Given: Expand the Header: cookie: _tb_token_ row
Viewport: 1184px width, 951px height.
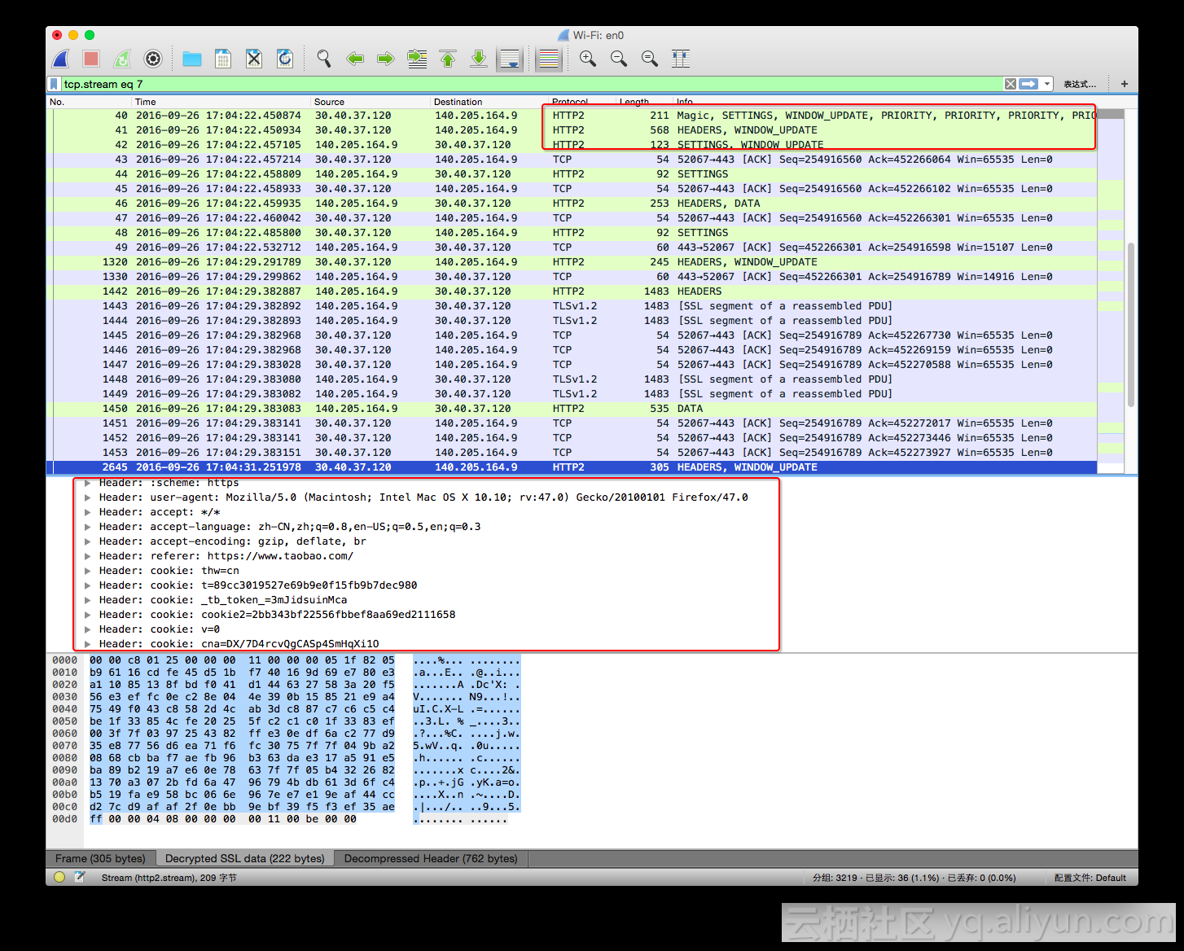Looking at the screenshot, I should (x=88, y=600).
